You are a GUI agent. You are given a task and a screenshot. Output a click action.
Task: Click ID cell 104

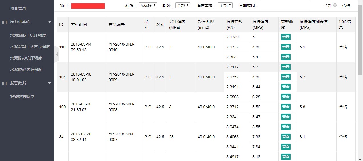[x=62, y=77]
